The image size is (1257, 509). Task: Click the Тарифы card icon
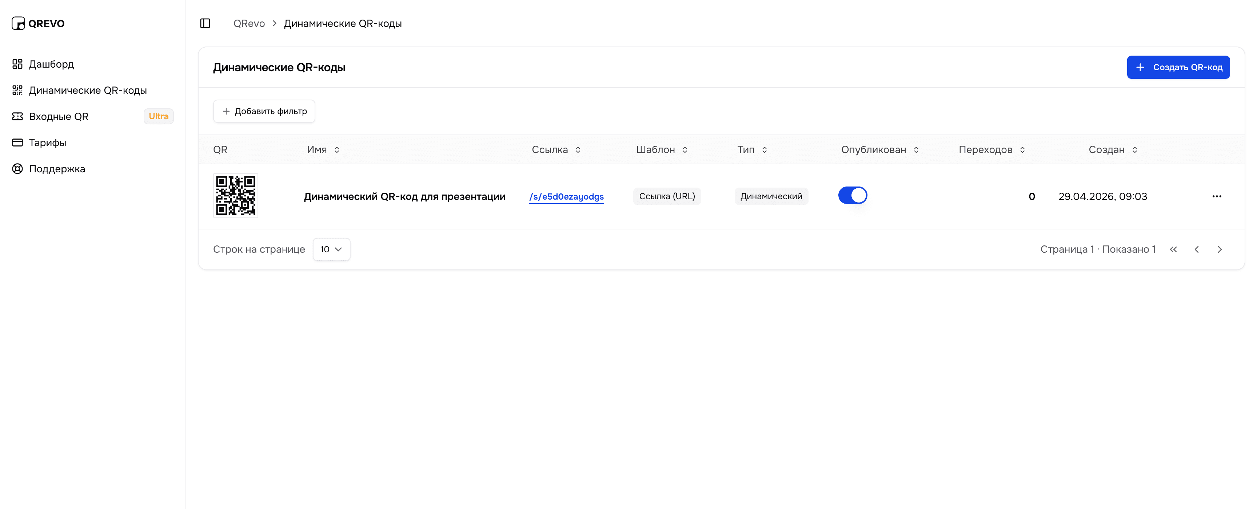(x=17, y=143)
